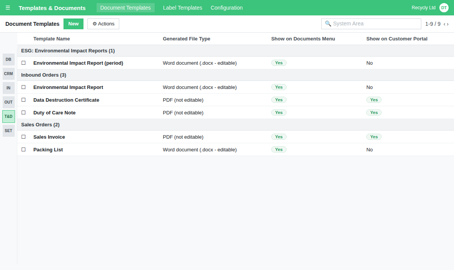Select the T&D sidebar module

[8, 116]
